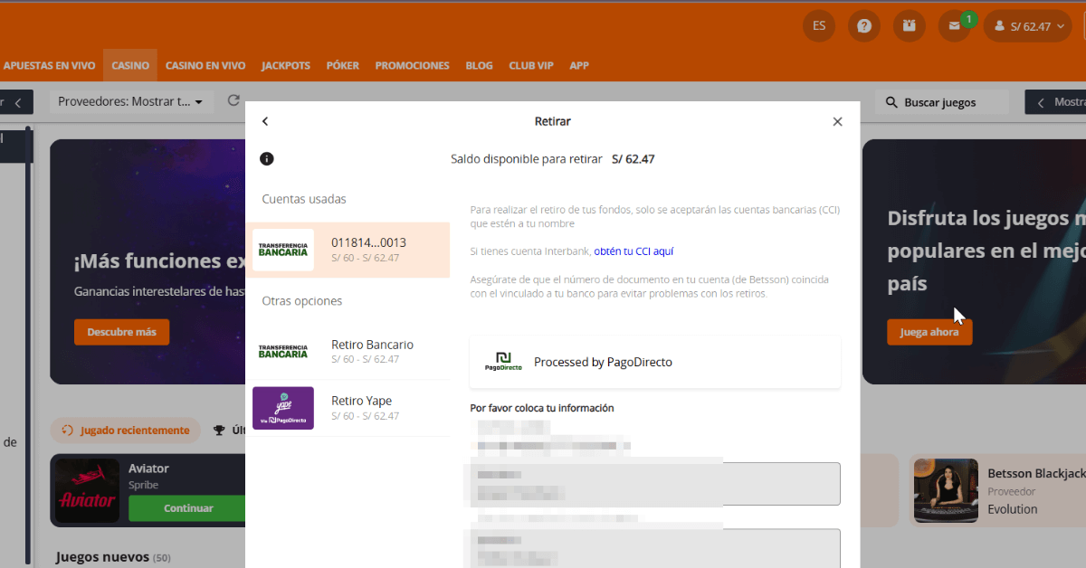Click the info icon in Retirar dialog
1086x568 pixels.
(266, 159)
